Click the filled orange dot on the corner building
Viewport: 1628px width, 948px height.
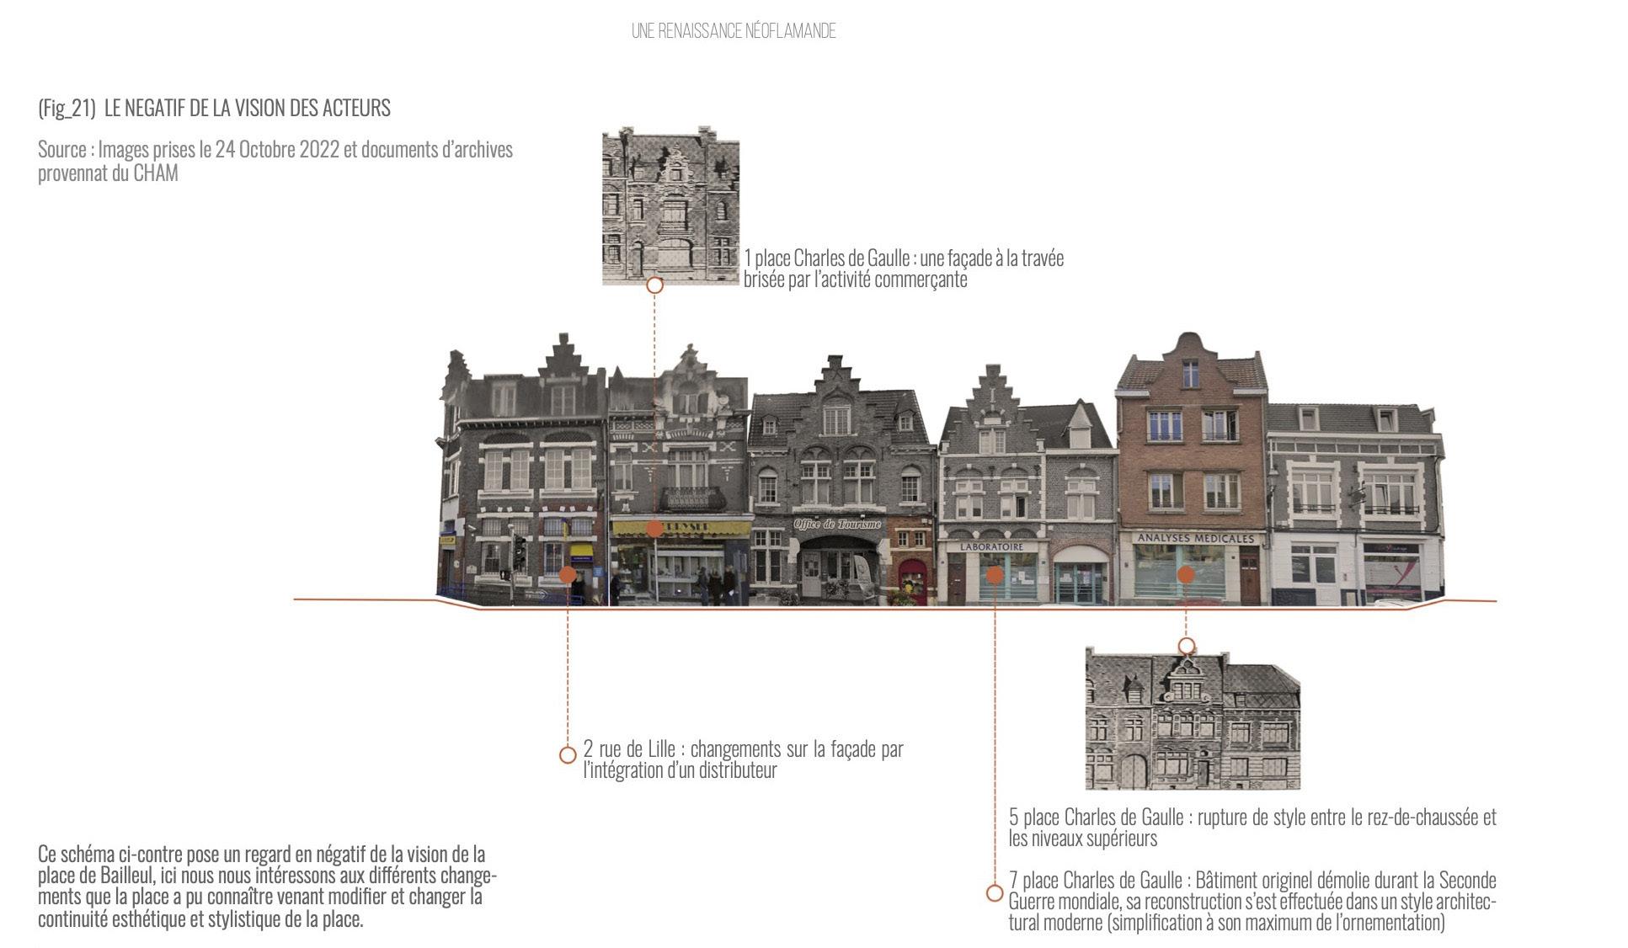click(568, 575)
